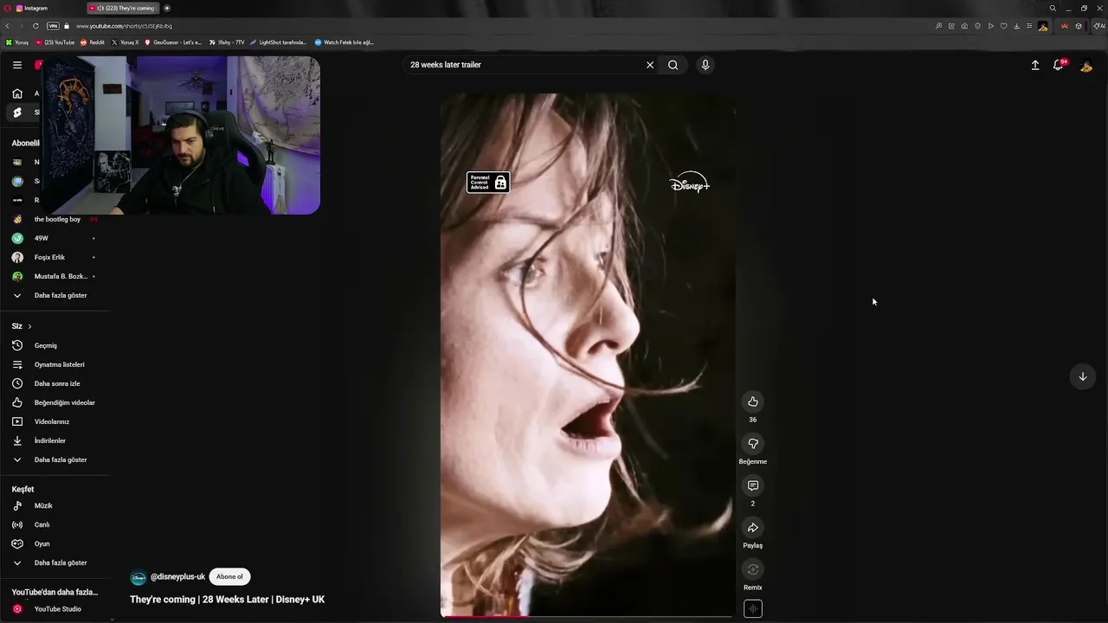
Task: Open Mustafa B. Bozk... channel subscription
Action: pyautogui.click(x=55, y=276)
